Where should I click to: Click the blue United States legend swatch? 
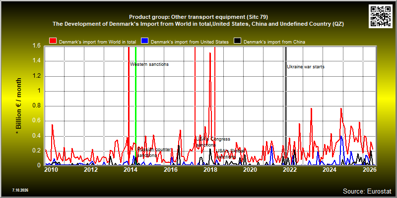pyautogui.click(x=144, y=41)
